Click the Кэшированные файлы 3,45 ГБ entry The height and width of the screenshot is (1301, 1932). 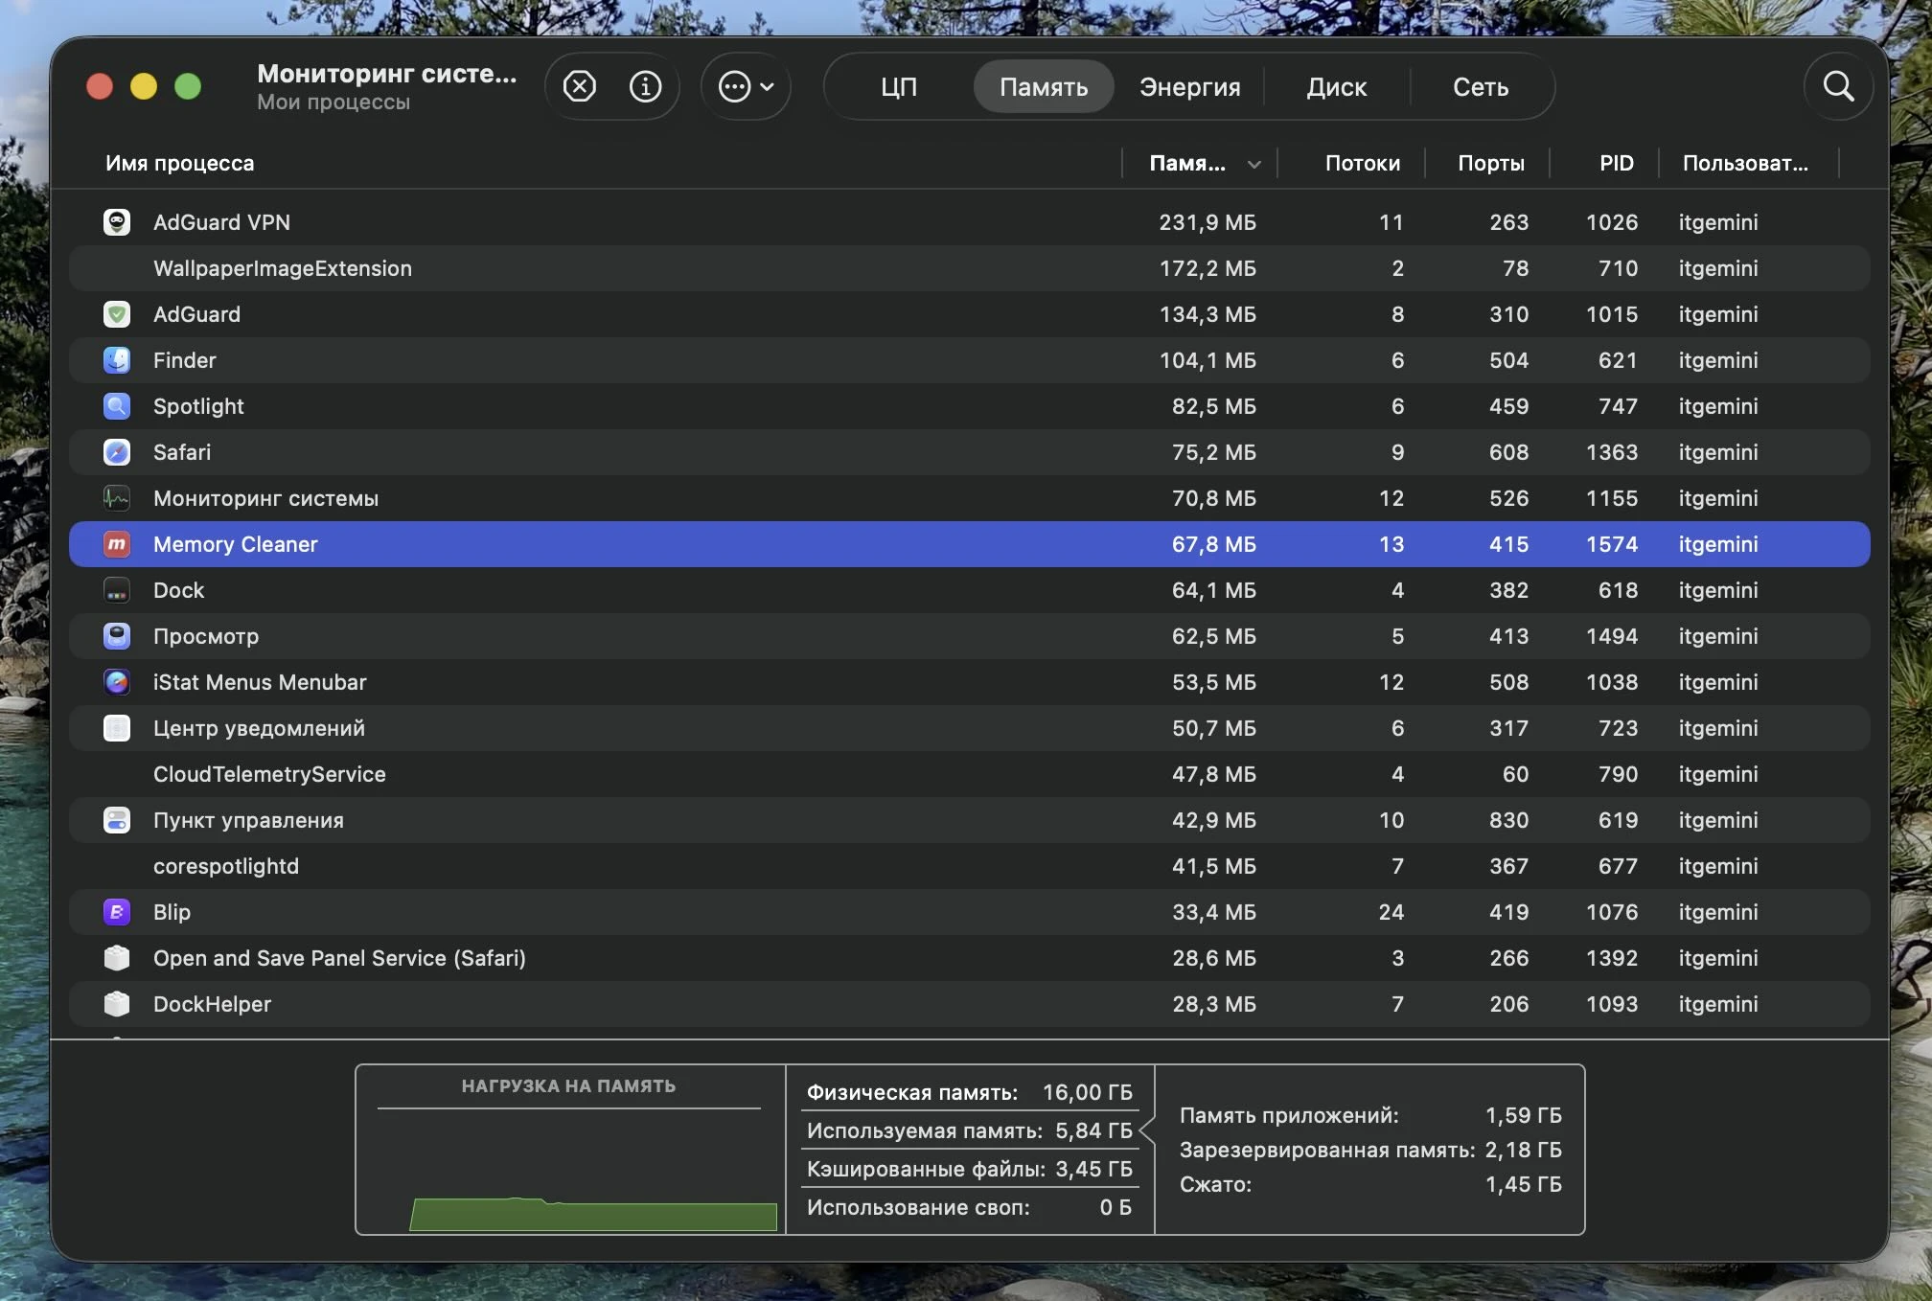click(x=969, y=1169)
